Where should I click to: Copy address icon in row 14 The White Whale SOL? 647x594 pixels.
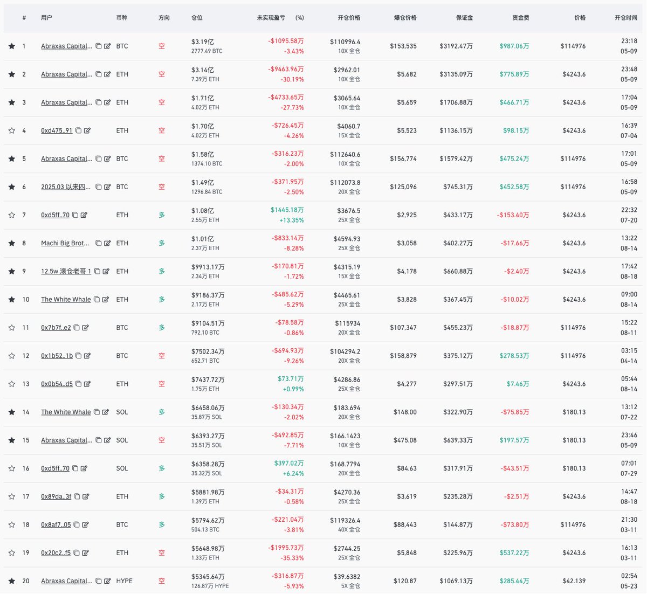(x=97, y=412)
